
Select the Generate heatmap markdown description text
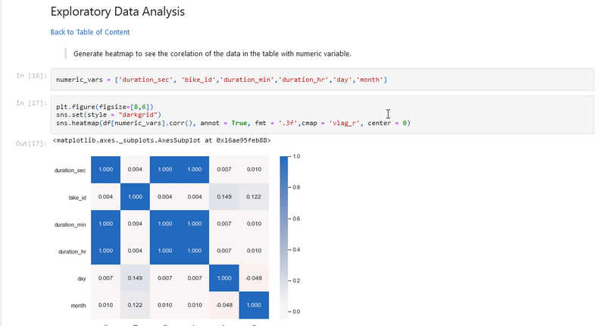(212, 54)
